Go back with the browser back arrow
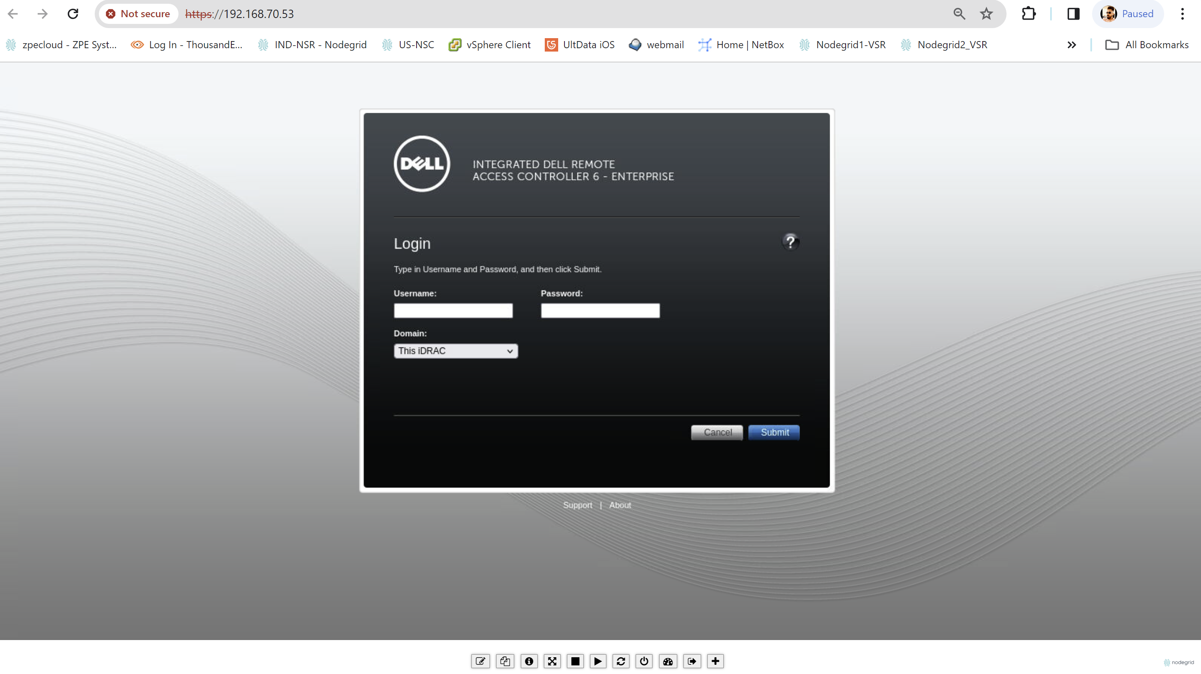This screenshot has height=674, width=1201. (x=13, y=14)
